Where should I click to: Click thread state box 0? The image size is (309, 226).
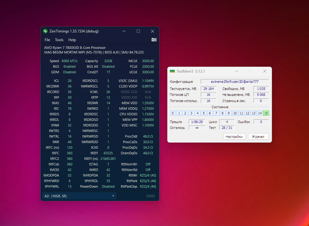point(173,113)
